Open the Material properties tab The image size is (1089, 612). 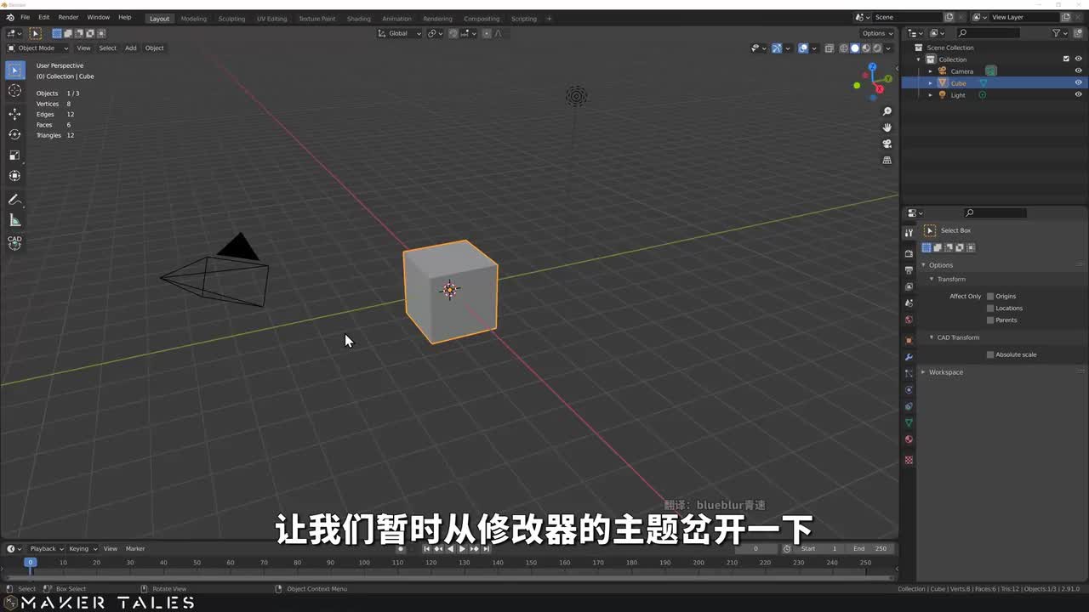(x=909, y=439)
